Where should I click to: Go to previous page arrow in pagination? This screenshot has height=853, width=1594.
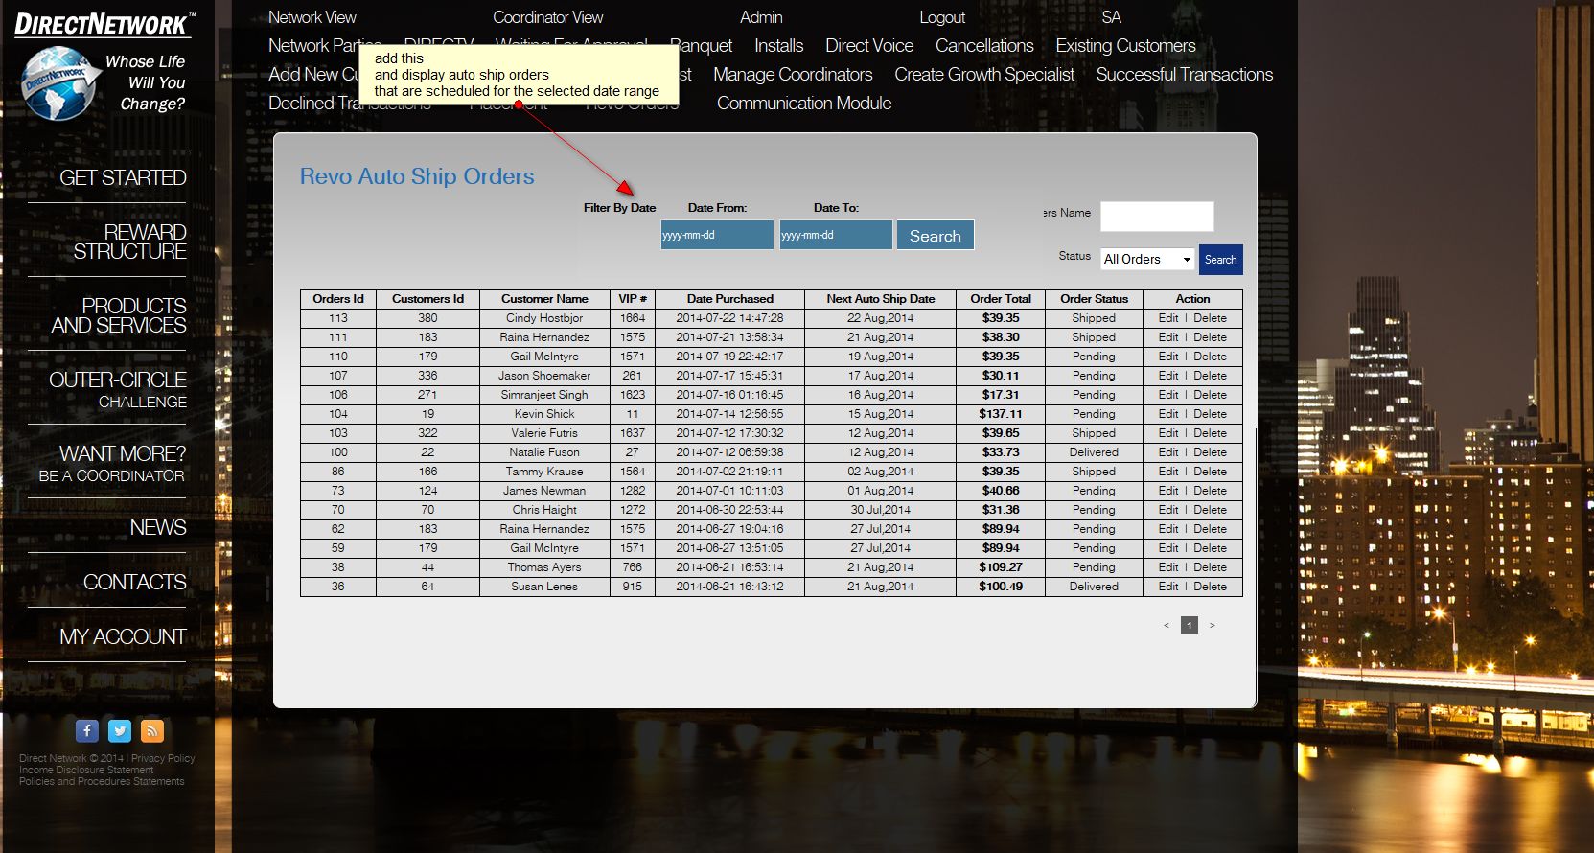(1167, 625)
